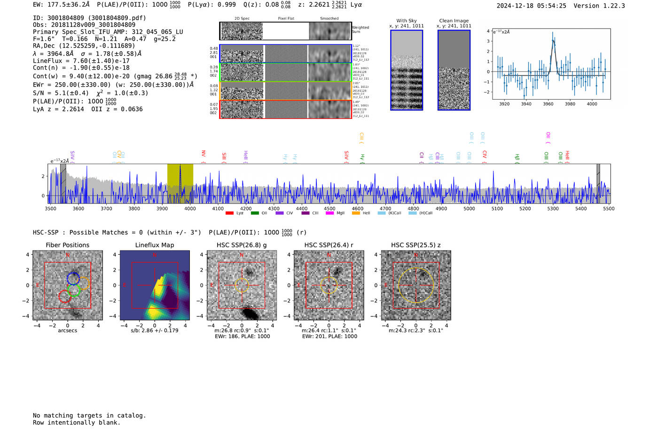Click the LineFlux = 7.60(±1.40)e-17 value
This screenshot has height=448, width=658.
[x=81, y=61]
